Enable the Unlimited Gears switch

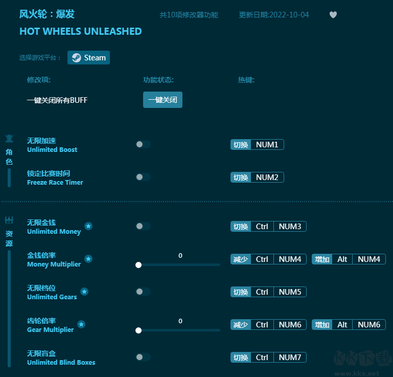click(x=143, y=292)
